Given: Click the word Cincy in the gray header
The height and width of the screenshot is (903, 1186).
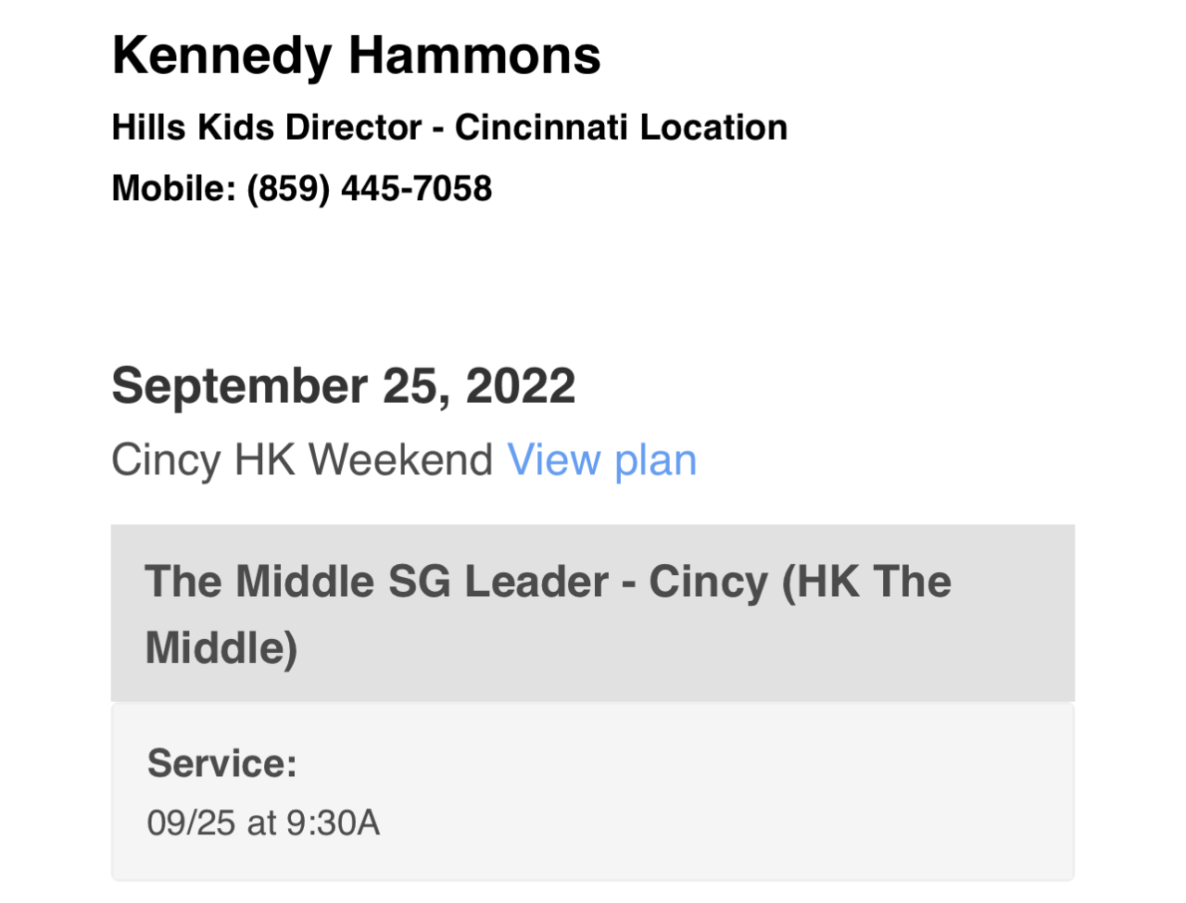Looking at the screenshot, I should coord(708,582).
